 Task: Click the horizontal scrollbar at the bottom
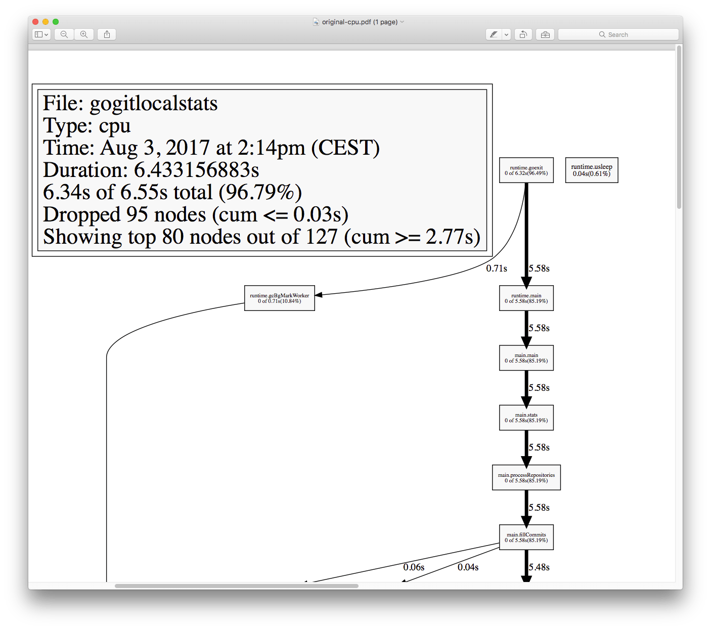[236, 586]
